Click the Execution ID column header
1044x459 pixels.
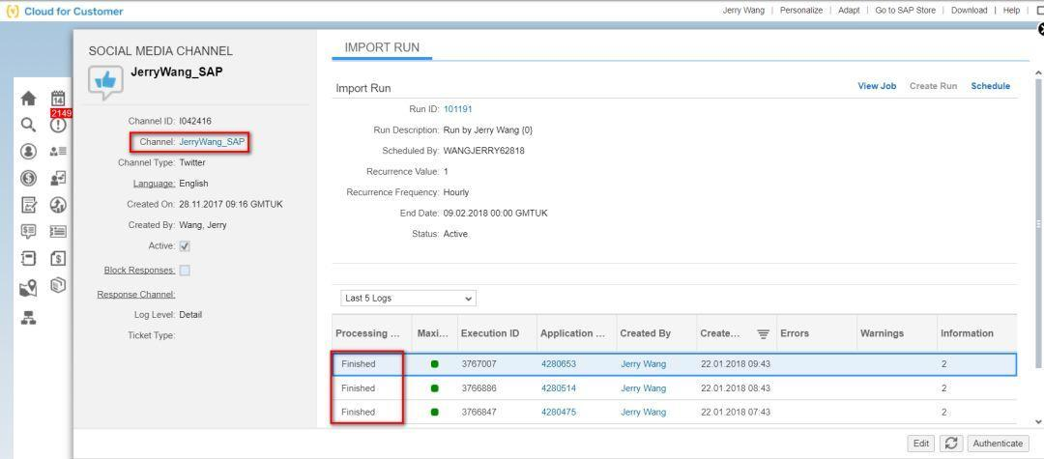[497, 334]
